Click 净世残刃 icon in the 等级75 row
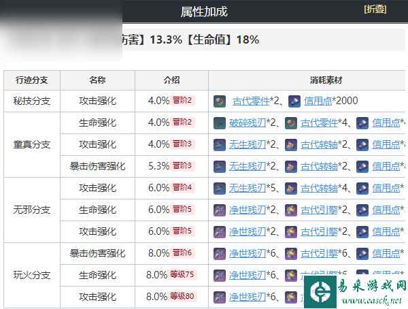 220,275
